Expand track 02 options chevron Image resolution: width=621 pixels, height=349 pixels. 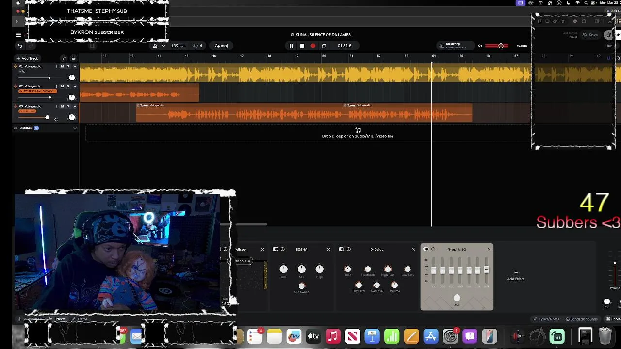[75, 86]
